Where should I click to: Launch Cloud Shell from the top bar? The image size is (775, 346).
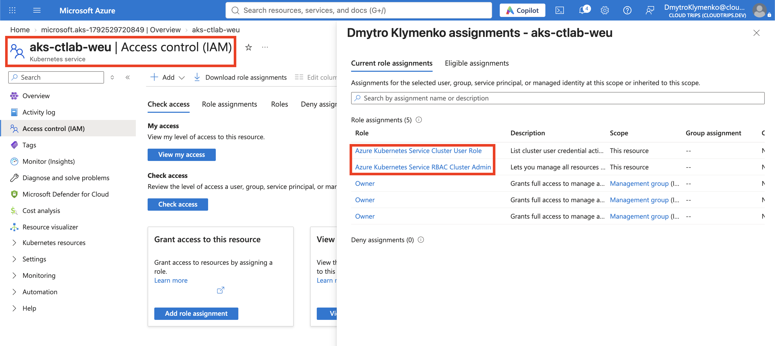pyautogui.click(x=559, y=10)
